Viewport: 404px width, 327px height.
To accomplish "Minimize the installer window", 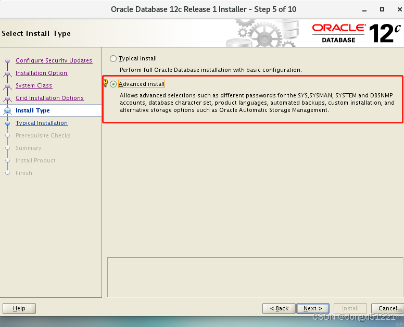I will (x=364, y=10).
